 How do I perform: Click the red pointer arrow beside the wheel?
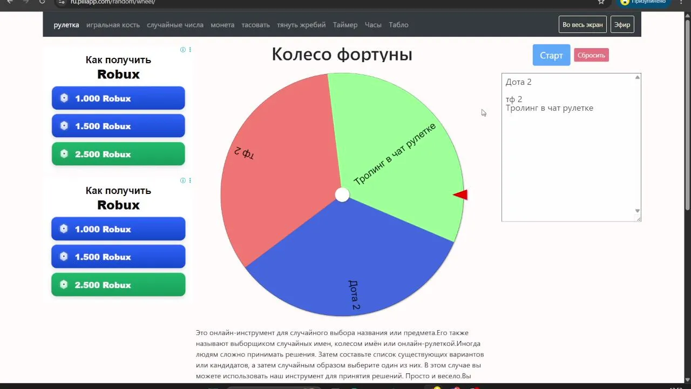(460, 194)
